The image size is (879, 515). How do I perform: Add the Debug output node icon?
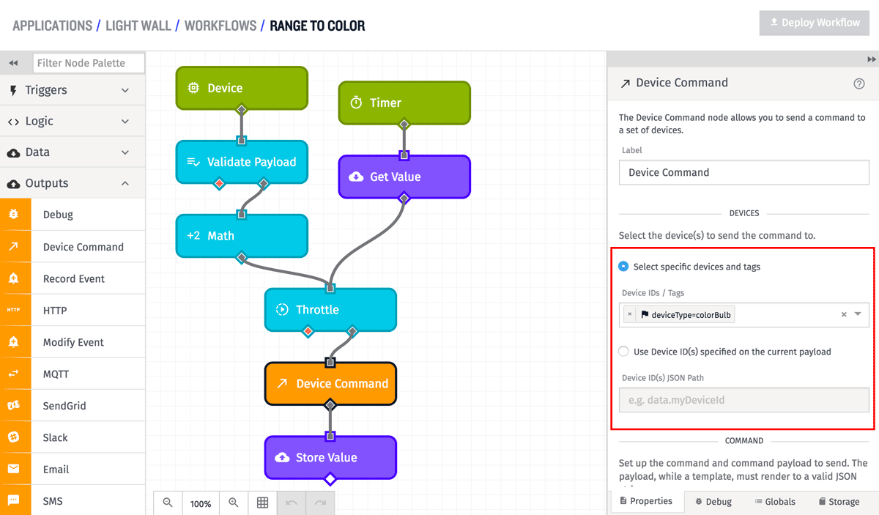pyautogui.click(x=13, y=215)
